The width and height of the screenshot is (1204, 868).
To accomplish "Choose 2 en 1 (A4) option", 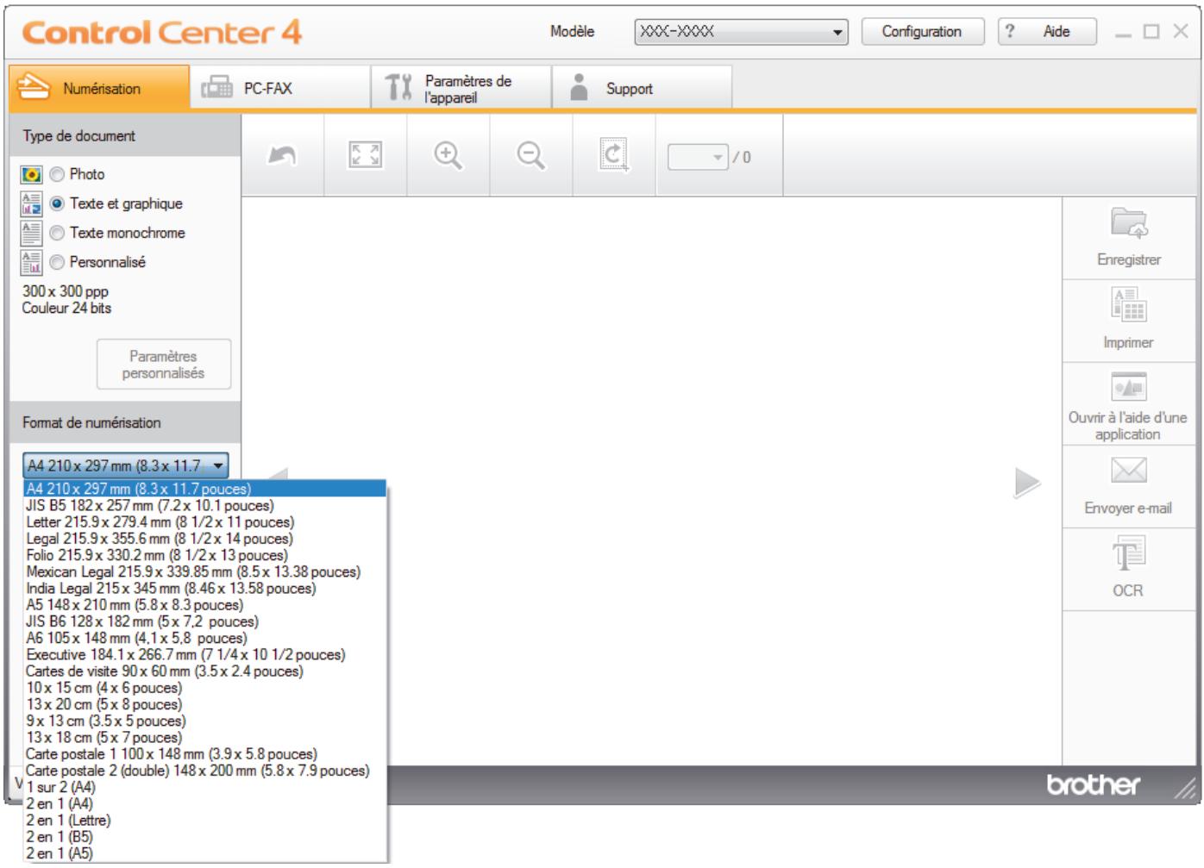I will click(205, 803).
